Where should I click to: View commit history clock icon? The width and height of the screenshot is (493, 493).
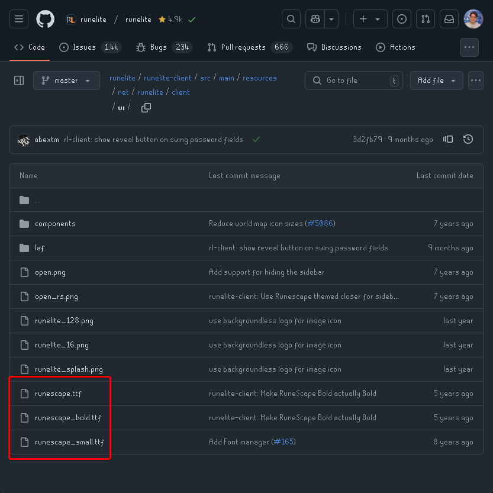pos(468,140)
